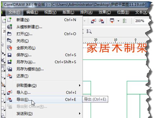Click the options icon left of zoom box
Screen dimensions: 157x118
pyautogui.click(x=125, y=21)
